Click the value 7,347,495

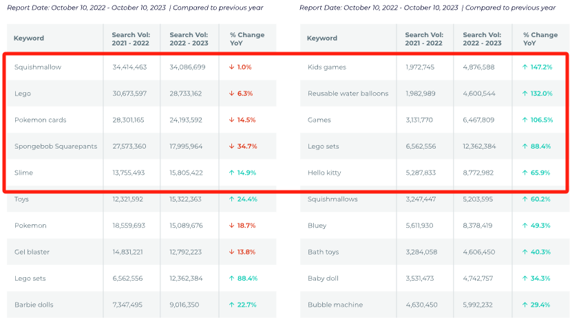click(127, 305)
